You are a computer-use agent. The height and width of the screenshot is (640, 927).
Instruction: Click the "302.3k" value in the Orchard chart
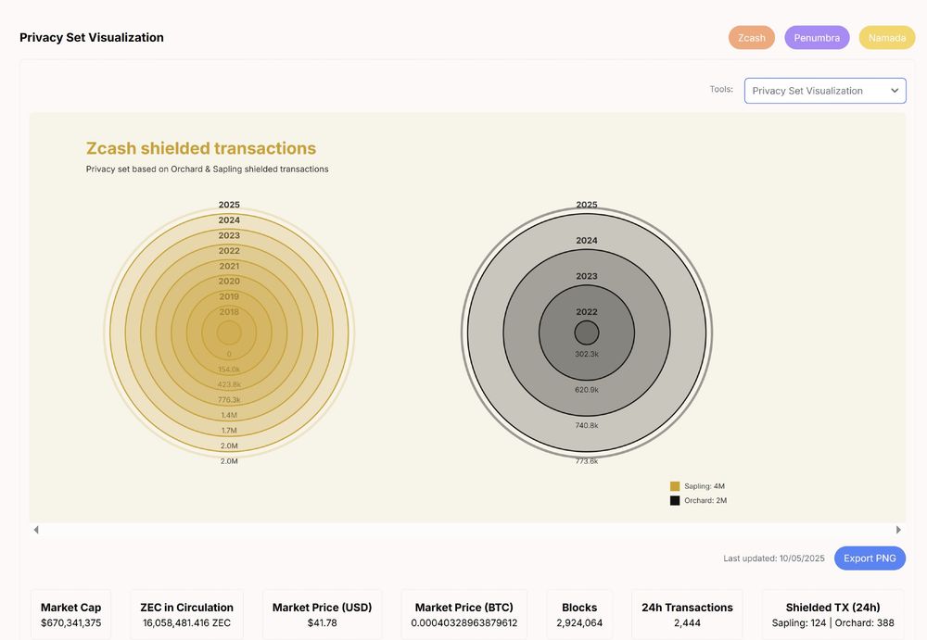(587, 354)
